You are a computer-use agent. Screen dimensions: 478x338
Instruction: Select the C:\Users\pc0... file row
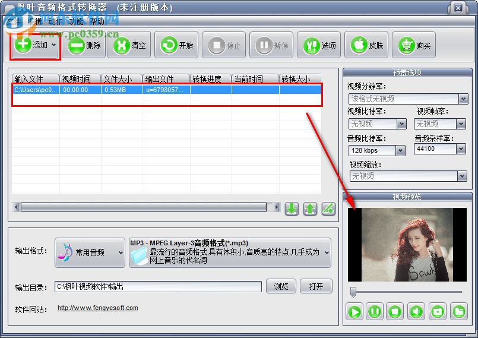coord(166,90)
